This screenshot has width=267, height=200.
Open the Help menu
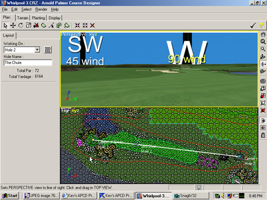coord(55,9)
